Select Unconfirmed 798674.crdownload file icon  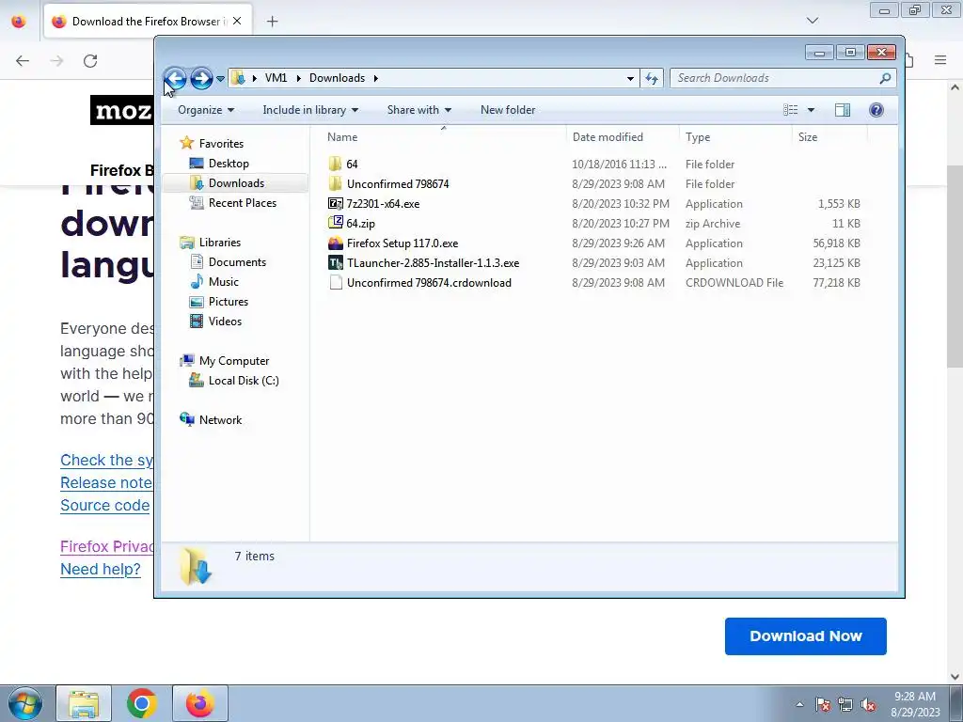[336, 282]
